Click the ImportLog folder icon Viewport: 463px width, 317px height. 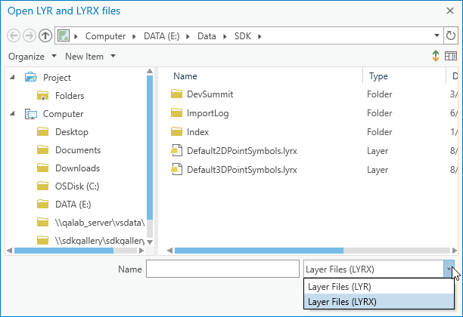[176, 112]
